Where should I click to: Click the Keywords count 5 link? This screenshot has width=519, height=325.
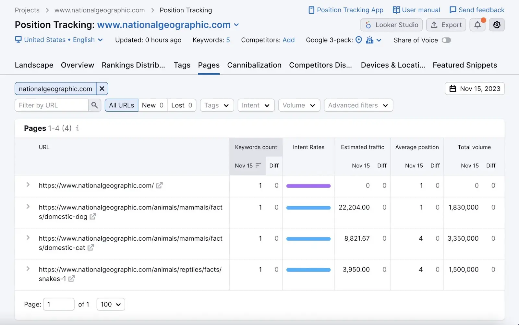(x=228, y=40)
